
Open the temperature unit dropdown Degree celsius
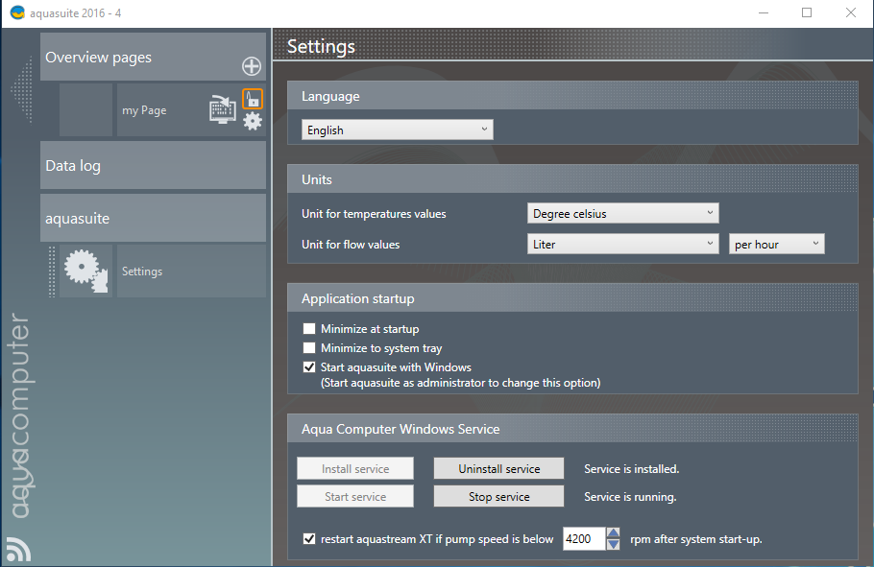tap(622, 213)
